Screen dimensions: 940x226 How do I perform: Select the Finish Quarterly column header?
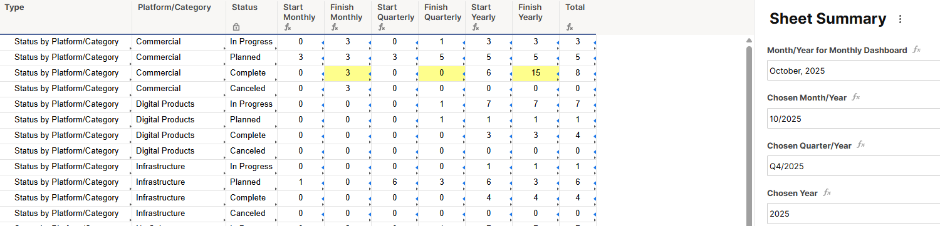(x=442, y=17)
